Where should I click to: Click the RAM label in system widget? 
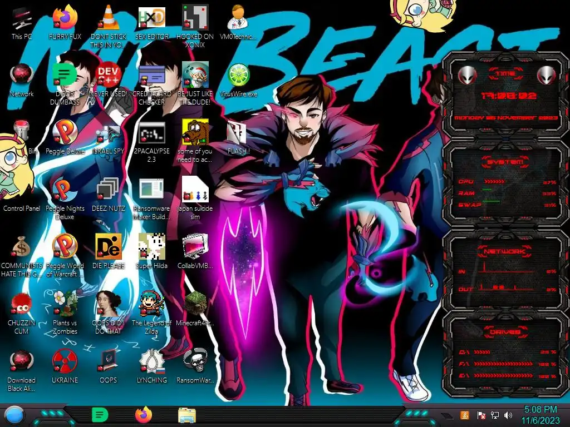point(466,193)
